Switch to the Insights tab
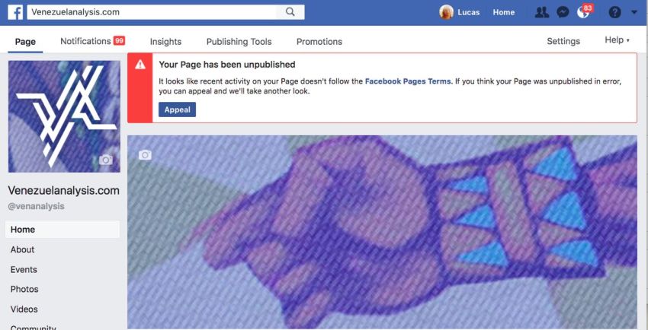Screen dimensions: 648x330 point(165,42)
